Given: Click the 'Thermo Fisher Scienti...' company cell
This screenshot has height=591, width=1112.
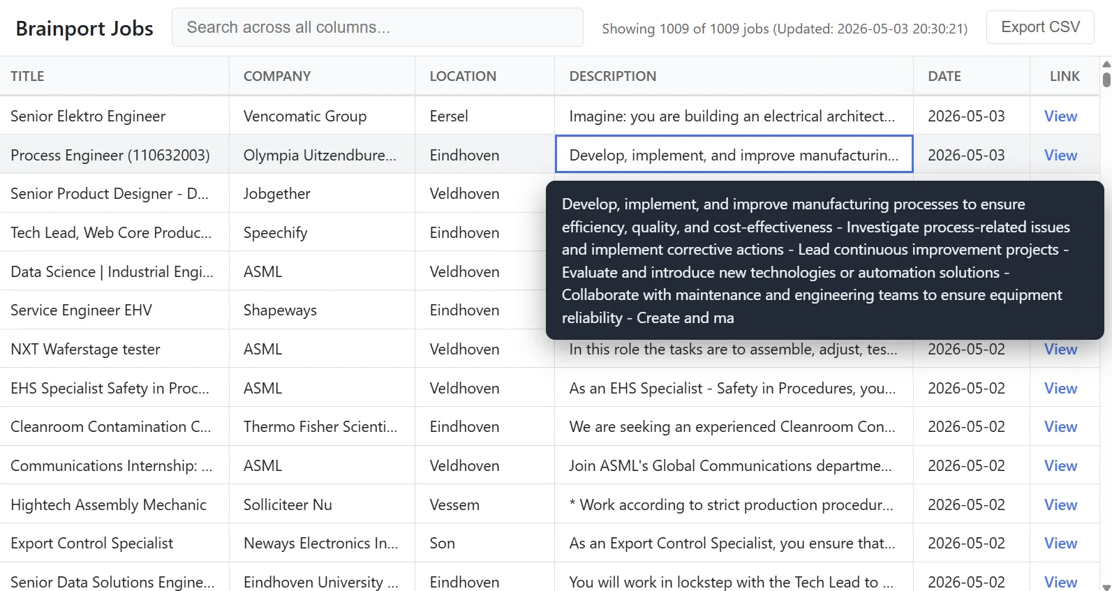Looking at the screenshot, I should tap(322, 426).
